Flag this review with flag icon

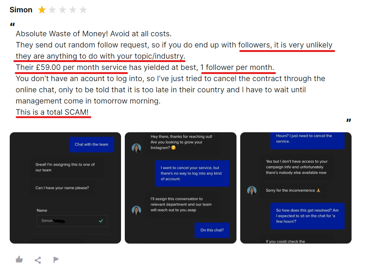(56, 260)
